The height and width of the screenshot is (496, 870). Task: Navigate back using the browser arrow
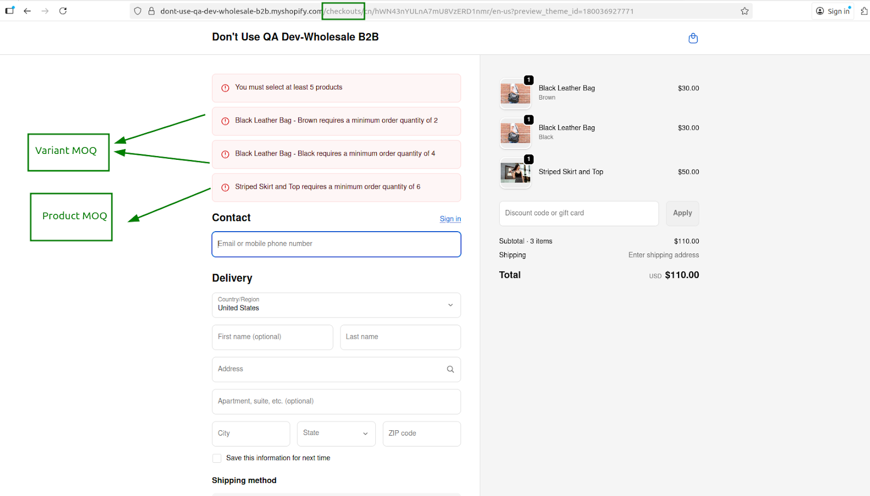pos(27,10)
